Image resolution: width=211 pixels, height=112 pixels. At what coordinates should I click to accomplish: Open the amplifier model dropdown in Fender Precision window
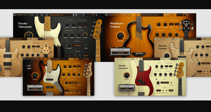point(127,89)
